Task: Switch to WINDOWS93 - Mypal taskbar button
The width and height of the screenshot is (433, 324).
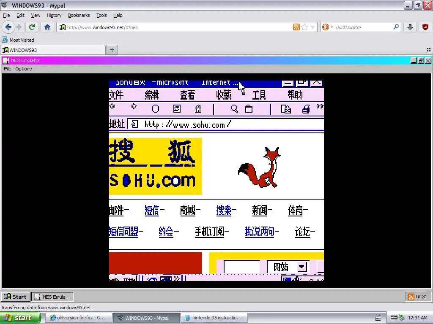Action: pyautogui.click(x=146, y=318)
